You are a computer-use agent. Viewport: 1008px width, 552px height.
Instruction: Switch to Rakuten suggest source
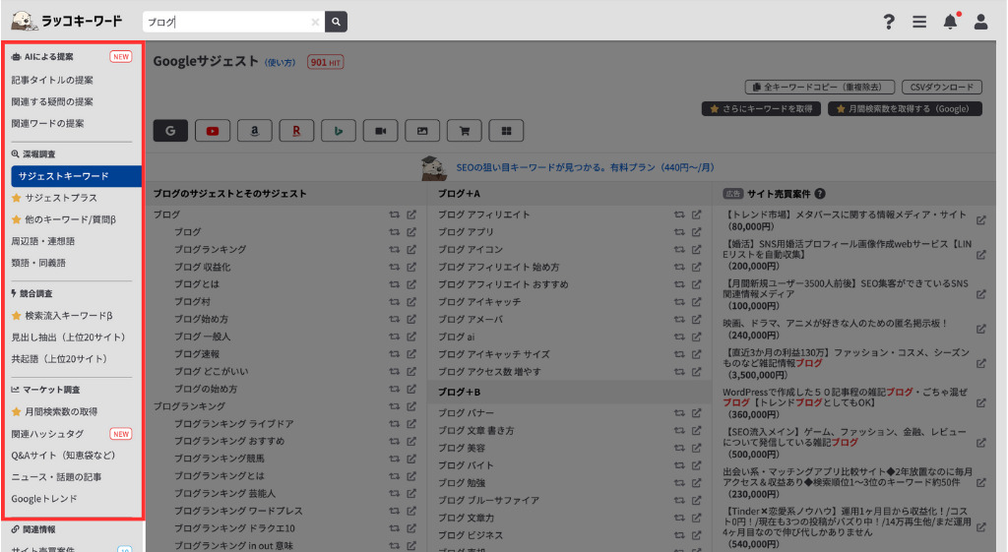click(x=296, y=131)
